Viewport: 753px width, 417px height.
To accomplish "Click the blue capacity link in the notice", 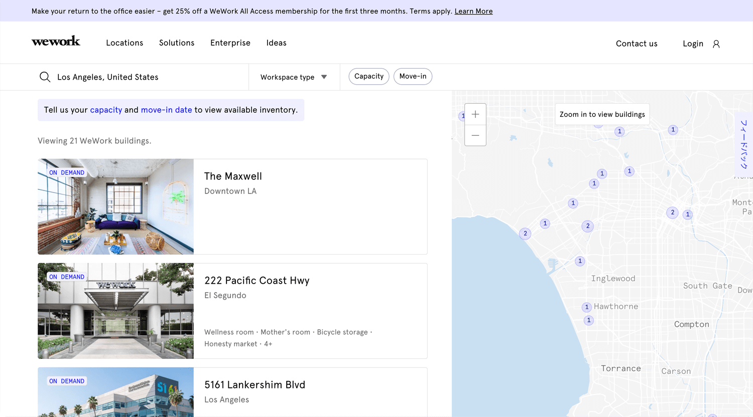I will [x=106, y=110].
